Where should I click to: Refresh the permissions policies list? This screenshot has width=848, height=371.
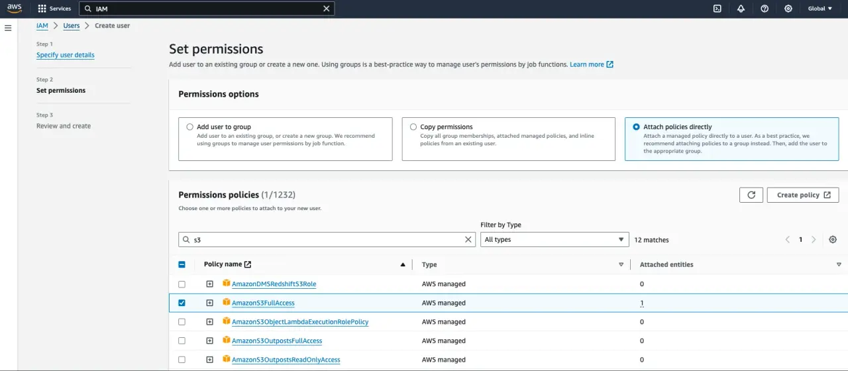(x=751, y=195)
